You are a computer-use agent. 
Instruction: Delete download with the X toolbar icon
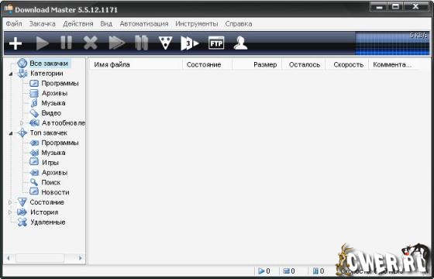(x=90, y=43)
